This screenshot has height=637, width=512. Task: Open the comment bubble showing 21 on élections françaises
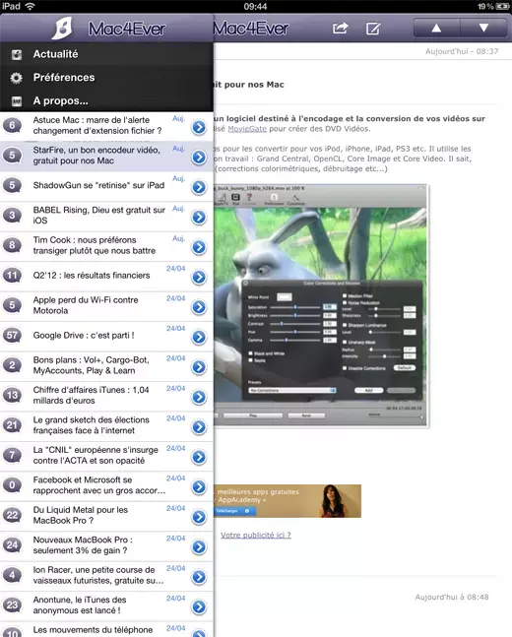pos(12,425)
